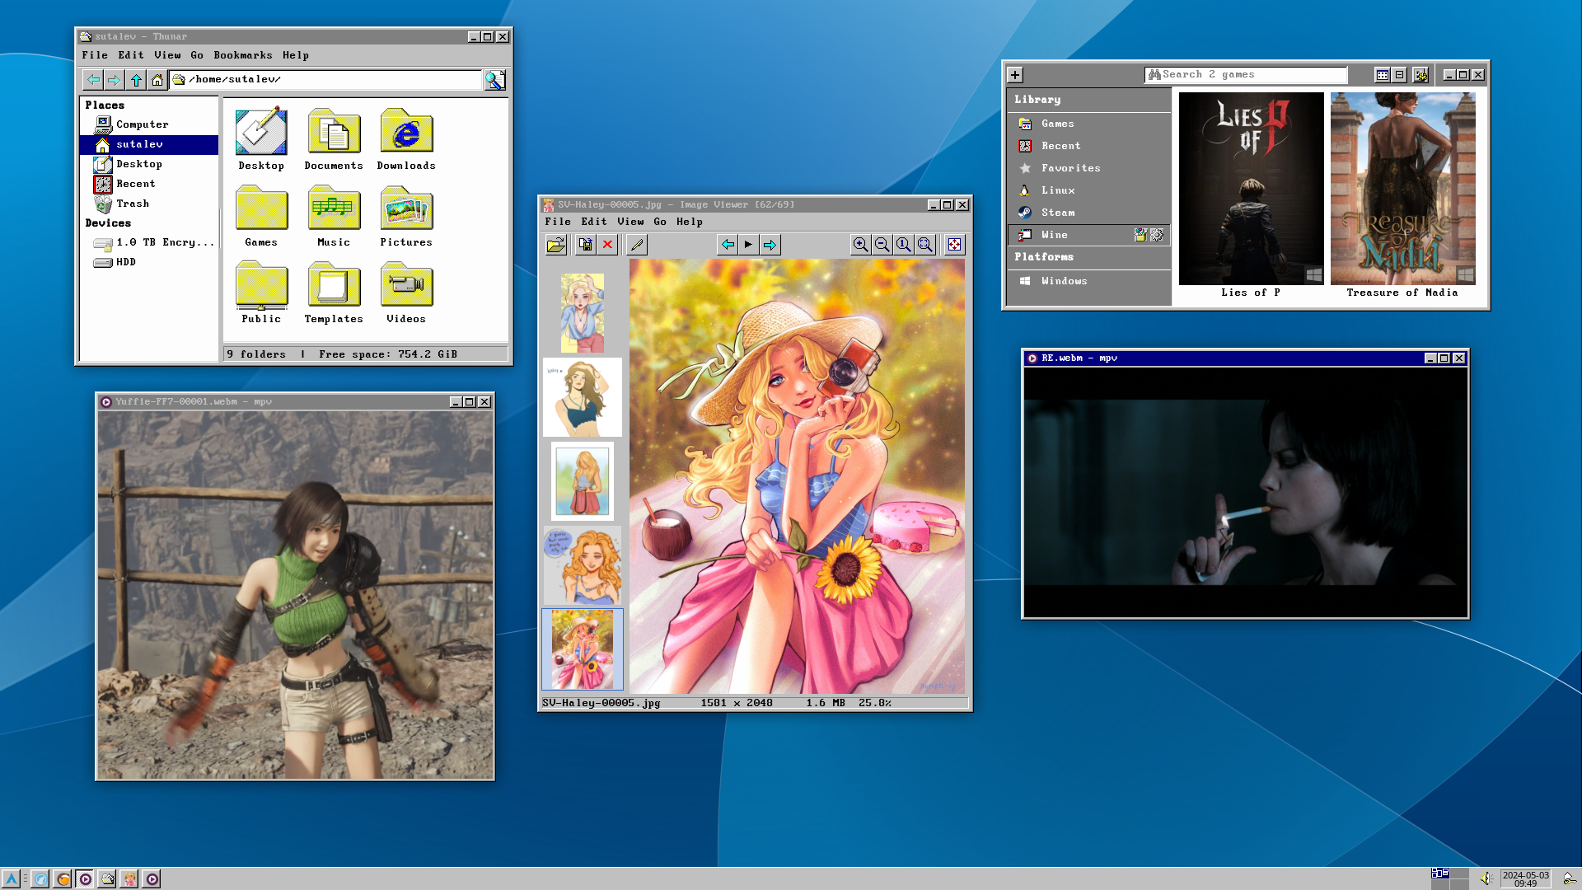Open the Arch Linux start menu
Image resolution: width=1582 pixels, height=890 pixels.
[11, 879]
